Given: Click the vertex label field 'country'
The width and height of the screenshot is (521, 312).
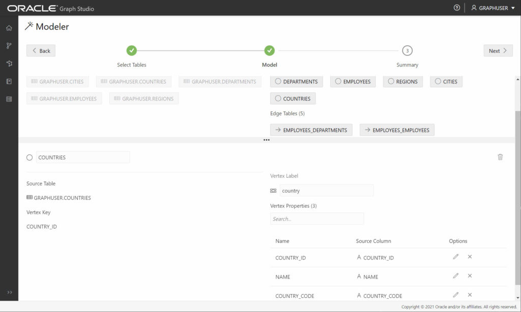Looking at the screenshot, I should pyautogui.click(x=327, y=191).
